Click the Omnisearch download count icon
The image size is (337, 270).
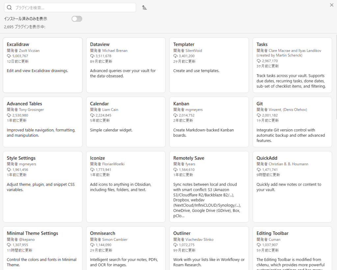click(x=92, y=245)
